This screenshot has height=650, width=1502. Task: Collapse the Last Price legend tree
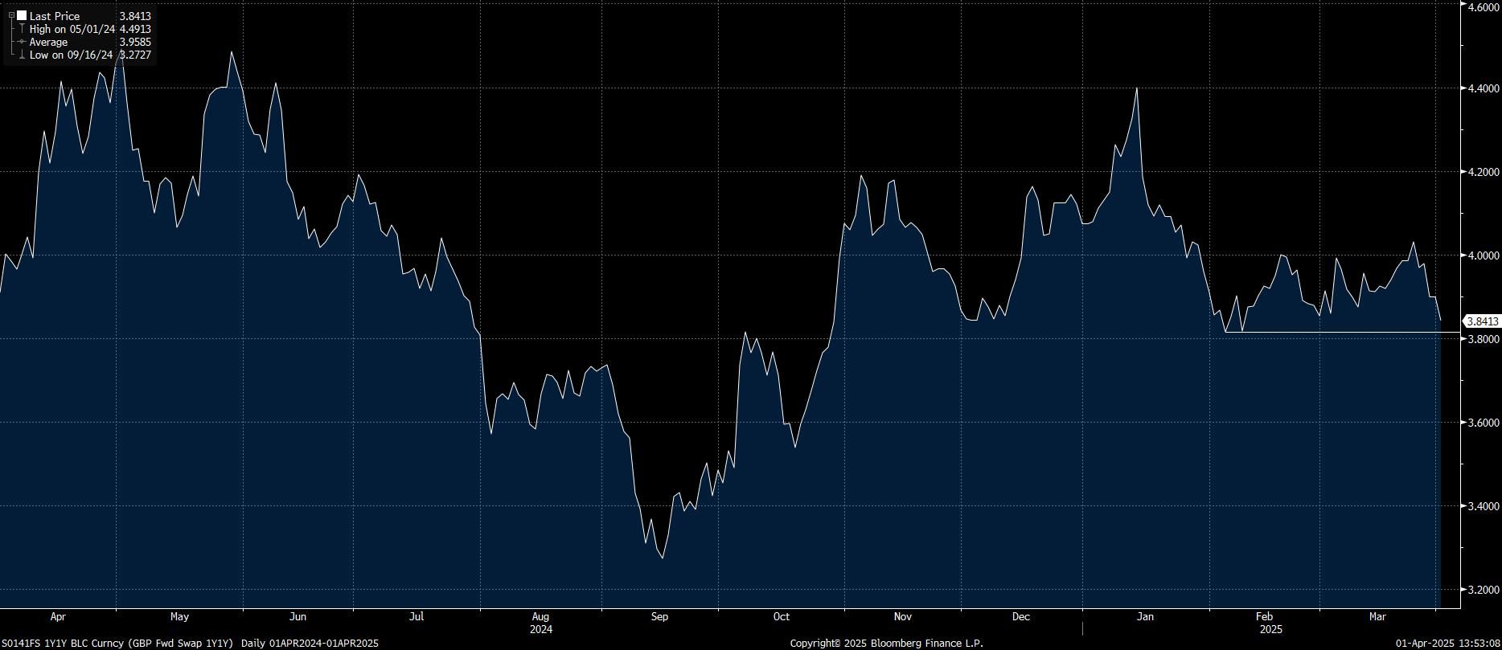click(x=11, y=15)
